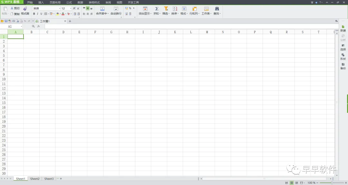Switch to the Sheet2 tab
348x185 pixels.
(x=35, y=179)
